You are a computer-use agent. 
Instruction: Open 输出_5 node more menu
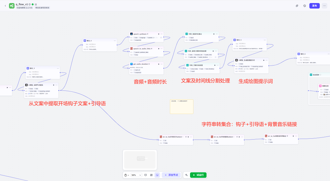pos(265,40)
